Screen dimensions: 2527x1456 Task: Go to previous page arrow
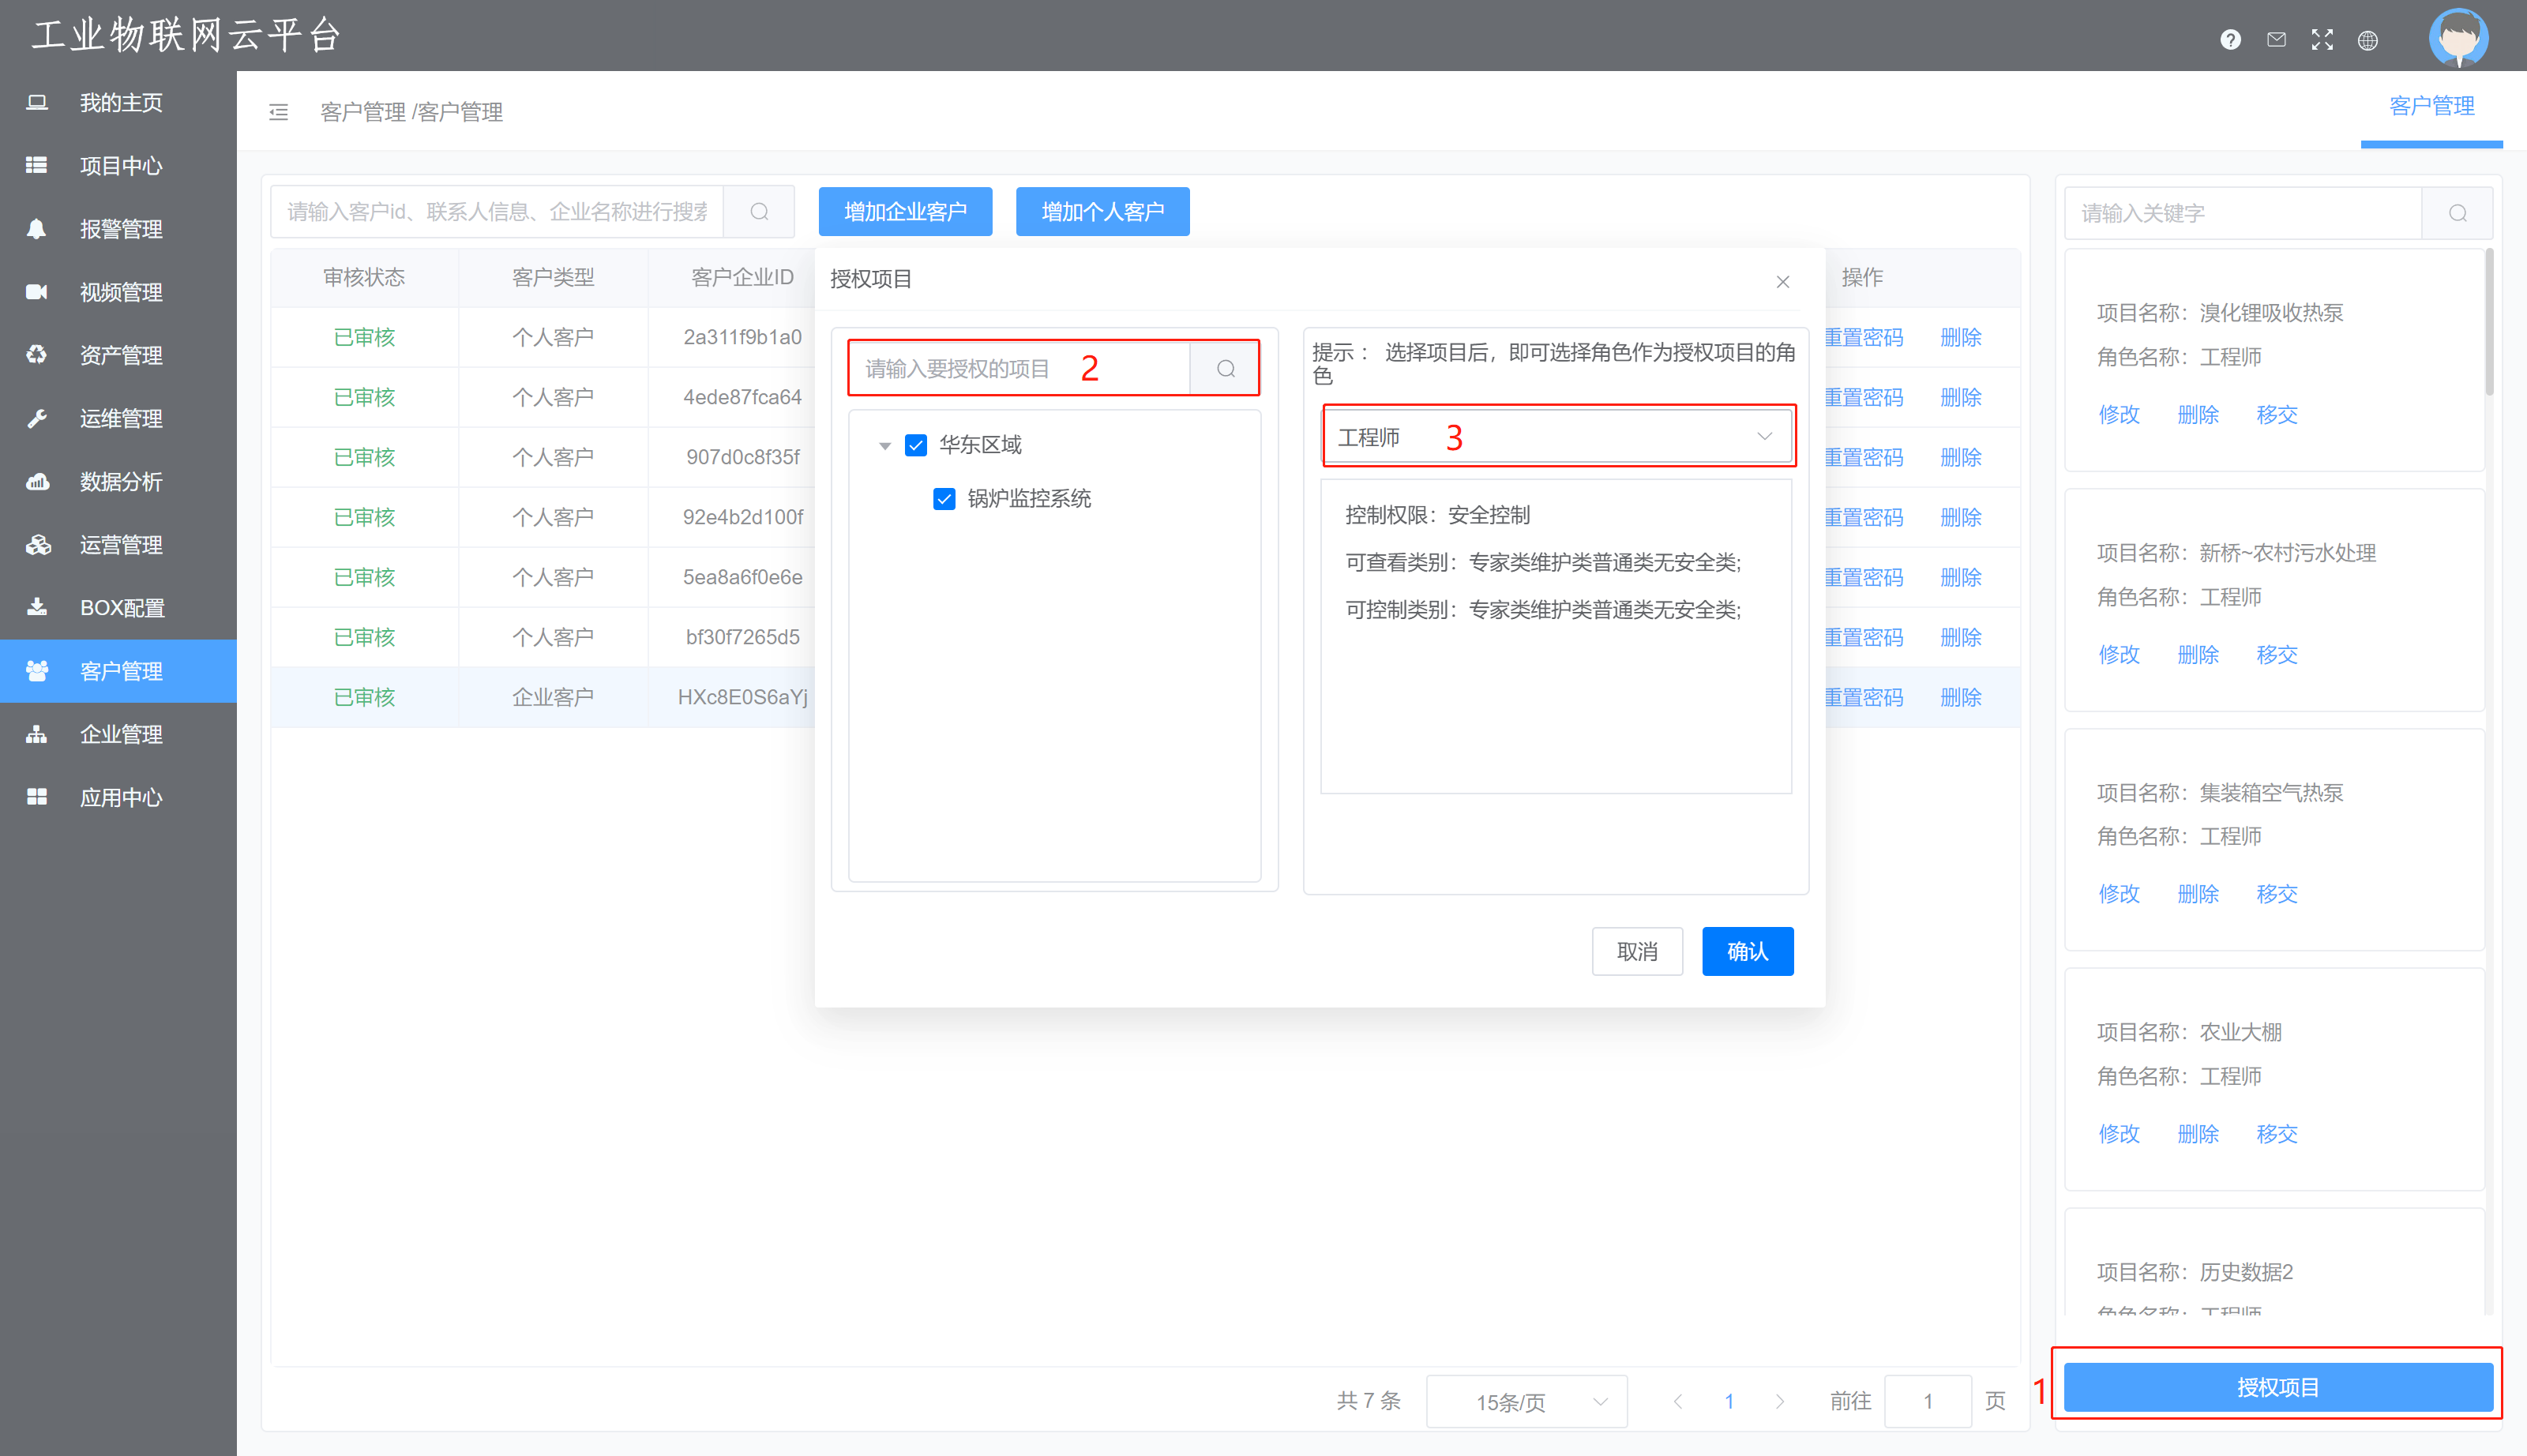pos(1678,1402)
